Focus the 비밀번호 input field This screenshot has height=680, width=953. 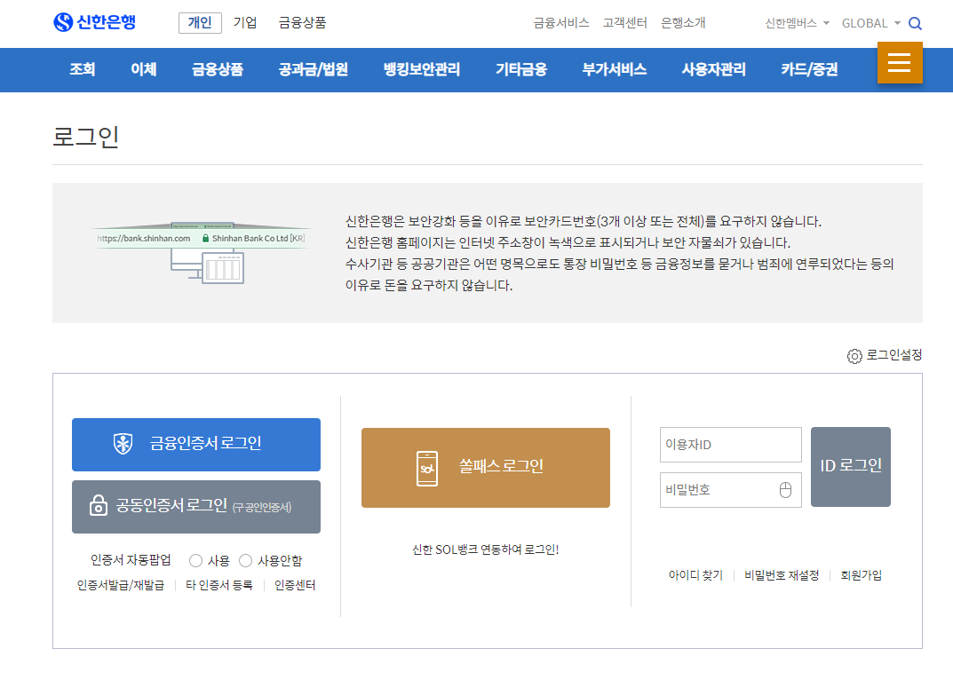[x=731, y=490]
